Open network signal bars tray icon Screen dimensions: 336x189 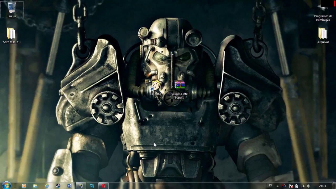click(303, 186)
